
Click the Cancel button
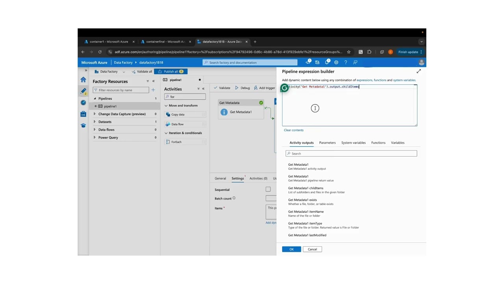coord(312,249)
